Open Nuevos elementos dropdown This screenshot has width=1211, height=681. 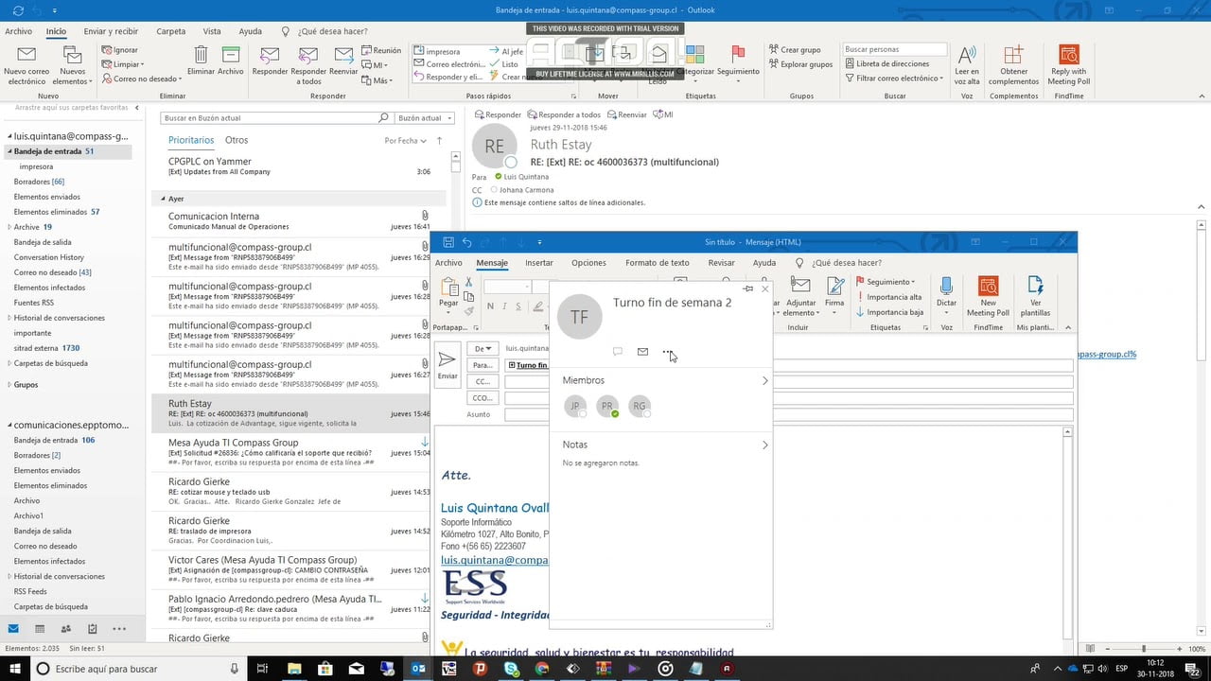click(72, 64)
